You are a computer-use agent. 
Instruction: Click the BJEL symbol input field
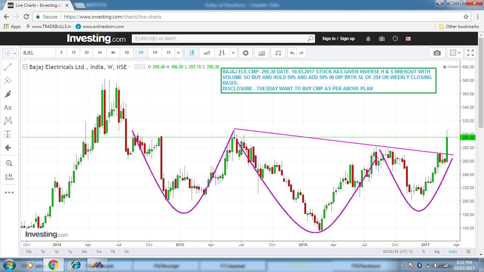point(38,53)
